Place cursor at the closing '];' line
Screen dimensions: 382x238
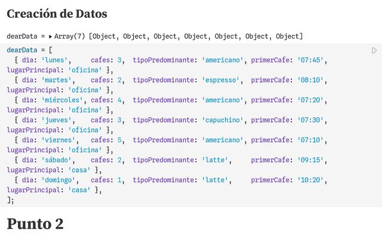pyautogui.click(x=10, y=200)
